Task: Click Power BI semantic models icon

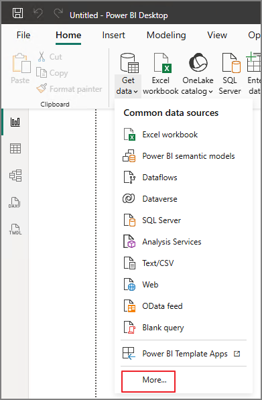Action: point(129,156)
